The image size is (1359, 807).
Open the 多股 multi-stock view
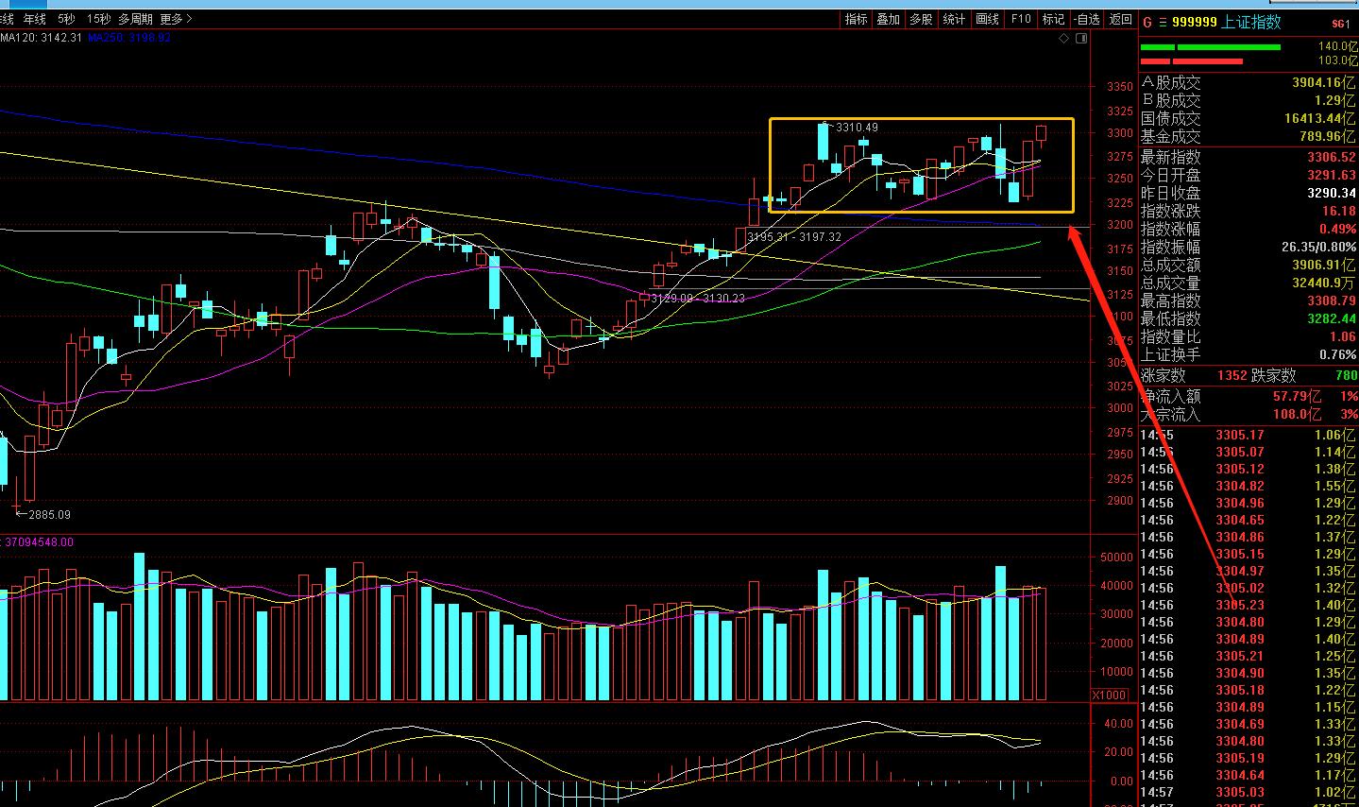tap(921, 19)
